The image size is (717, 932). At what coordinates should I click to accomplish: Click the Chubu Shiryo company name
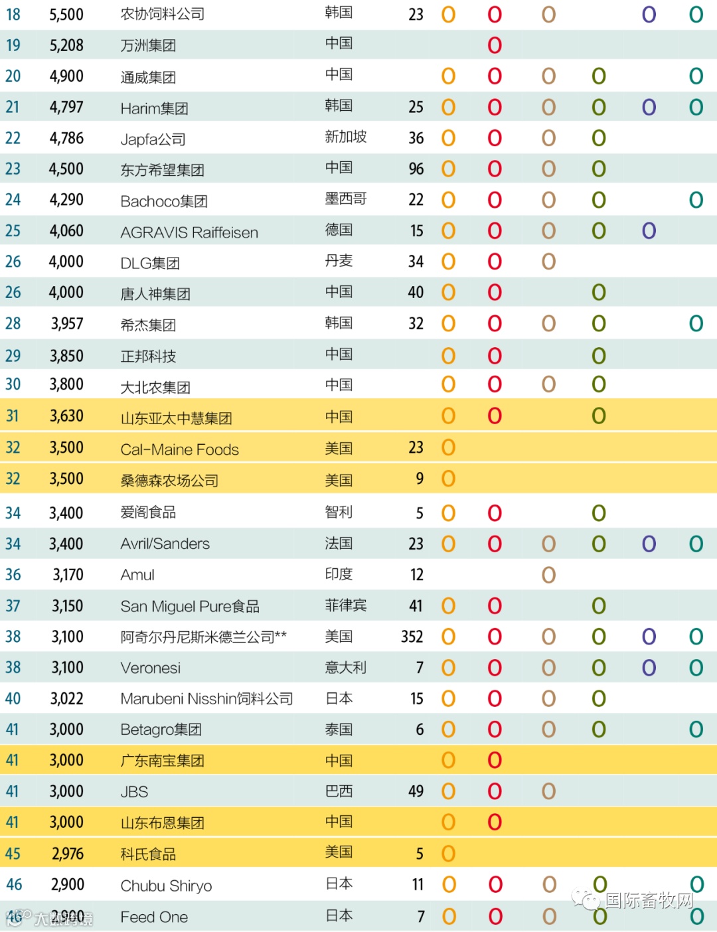(x=166, y=886)
